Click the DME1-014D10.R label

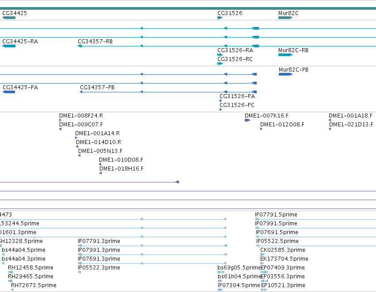click(x=99, y=142)
